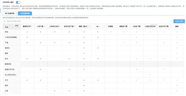186x96 pixels.
Task: Click the magnifier icon in the search box
Action: coord(4,21)
